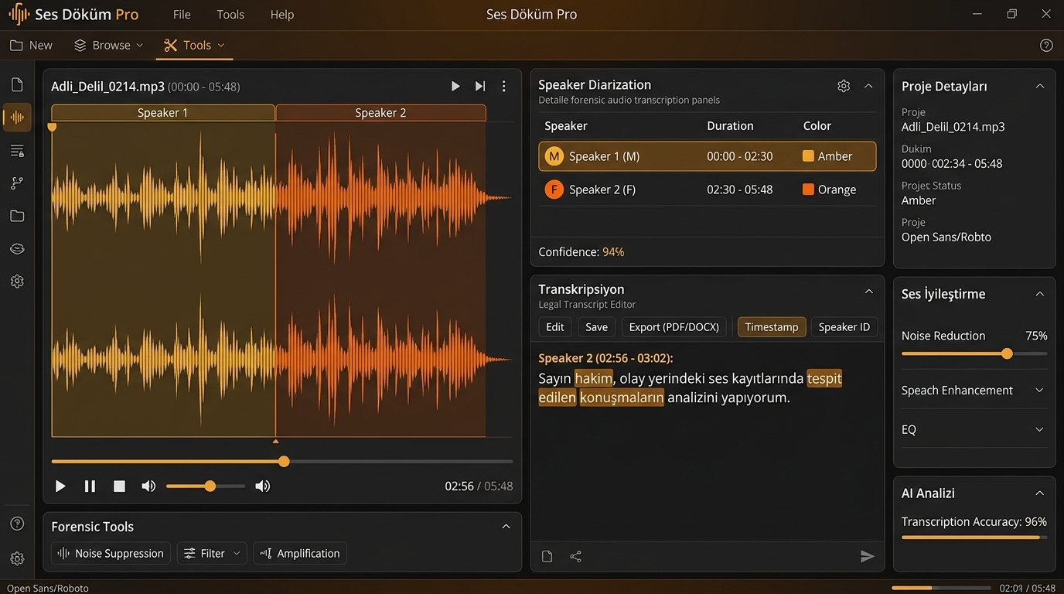Open the Tools menu in the menu bar
This screenshot has width=1064, height=594.
[x=230, y=15]
